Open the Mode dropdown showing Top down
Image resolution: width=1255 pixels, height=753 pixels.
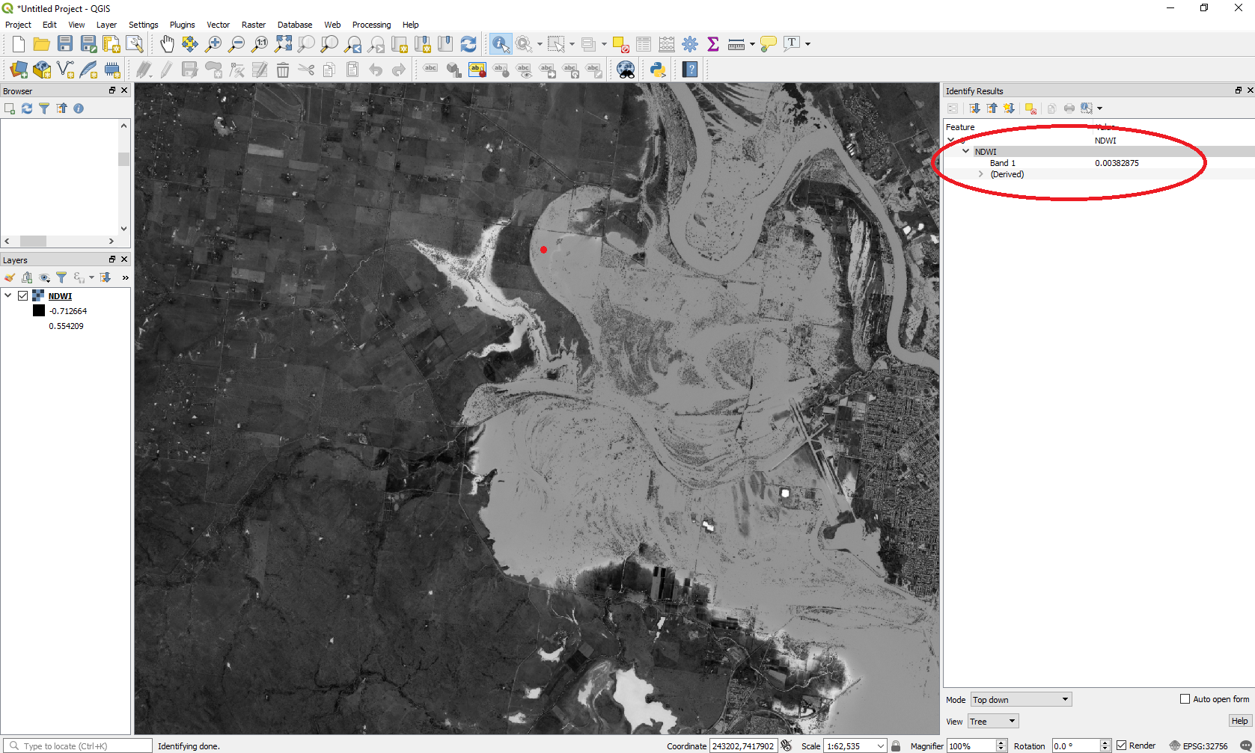point(1021,700)
